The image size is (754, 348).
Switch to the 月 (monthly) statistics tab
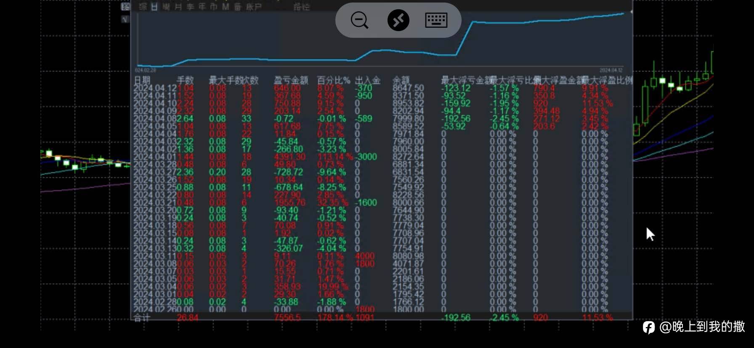178,7
